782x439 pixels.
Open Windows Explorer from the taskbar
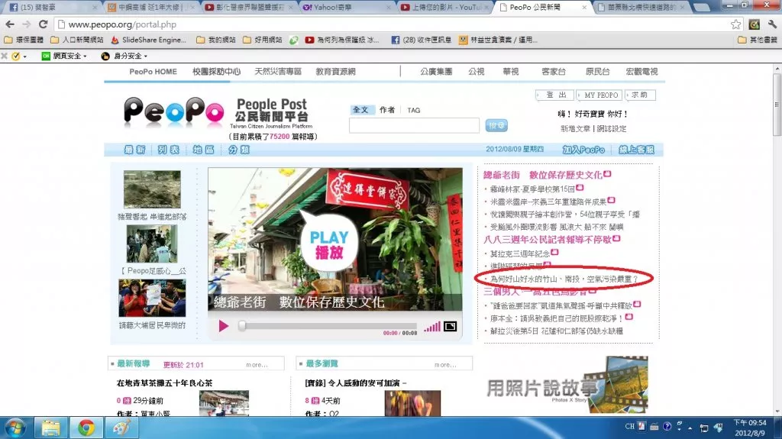(x=51, y=428)
